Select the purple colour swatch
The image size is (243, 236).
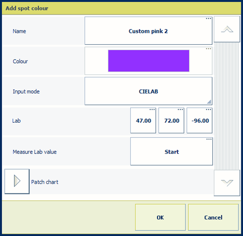tap(149, 61)
